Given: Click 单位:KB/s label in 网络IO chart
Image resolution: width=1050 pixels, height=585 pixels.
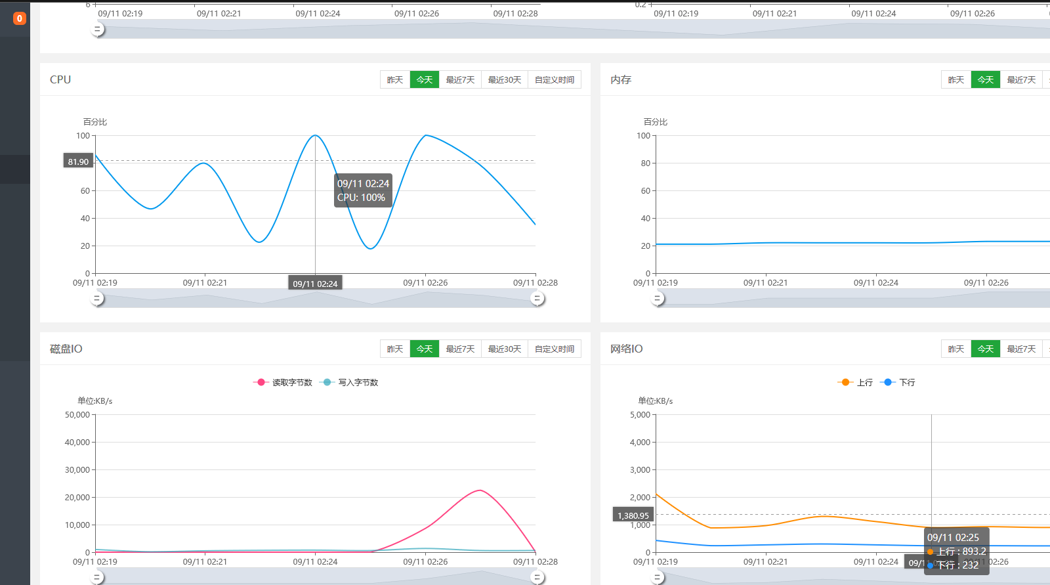Looking at the screenshot, I should [656, 401].
